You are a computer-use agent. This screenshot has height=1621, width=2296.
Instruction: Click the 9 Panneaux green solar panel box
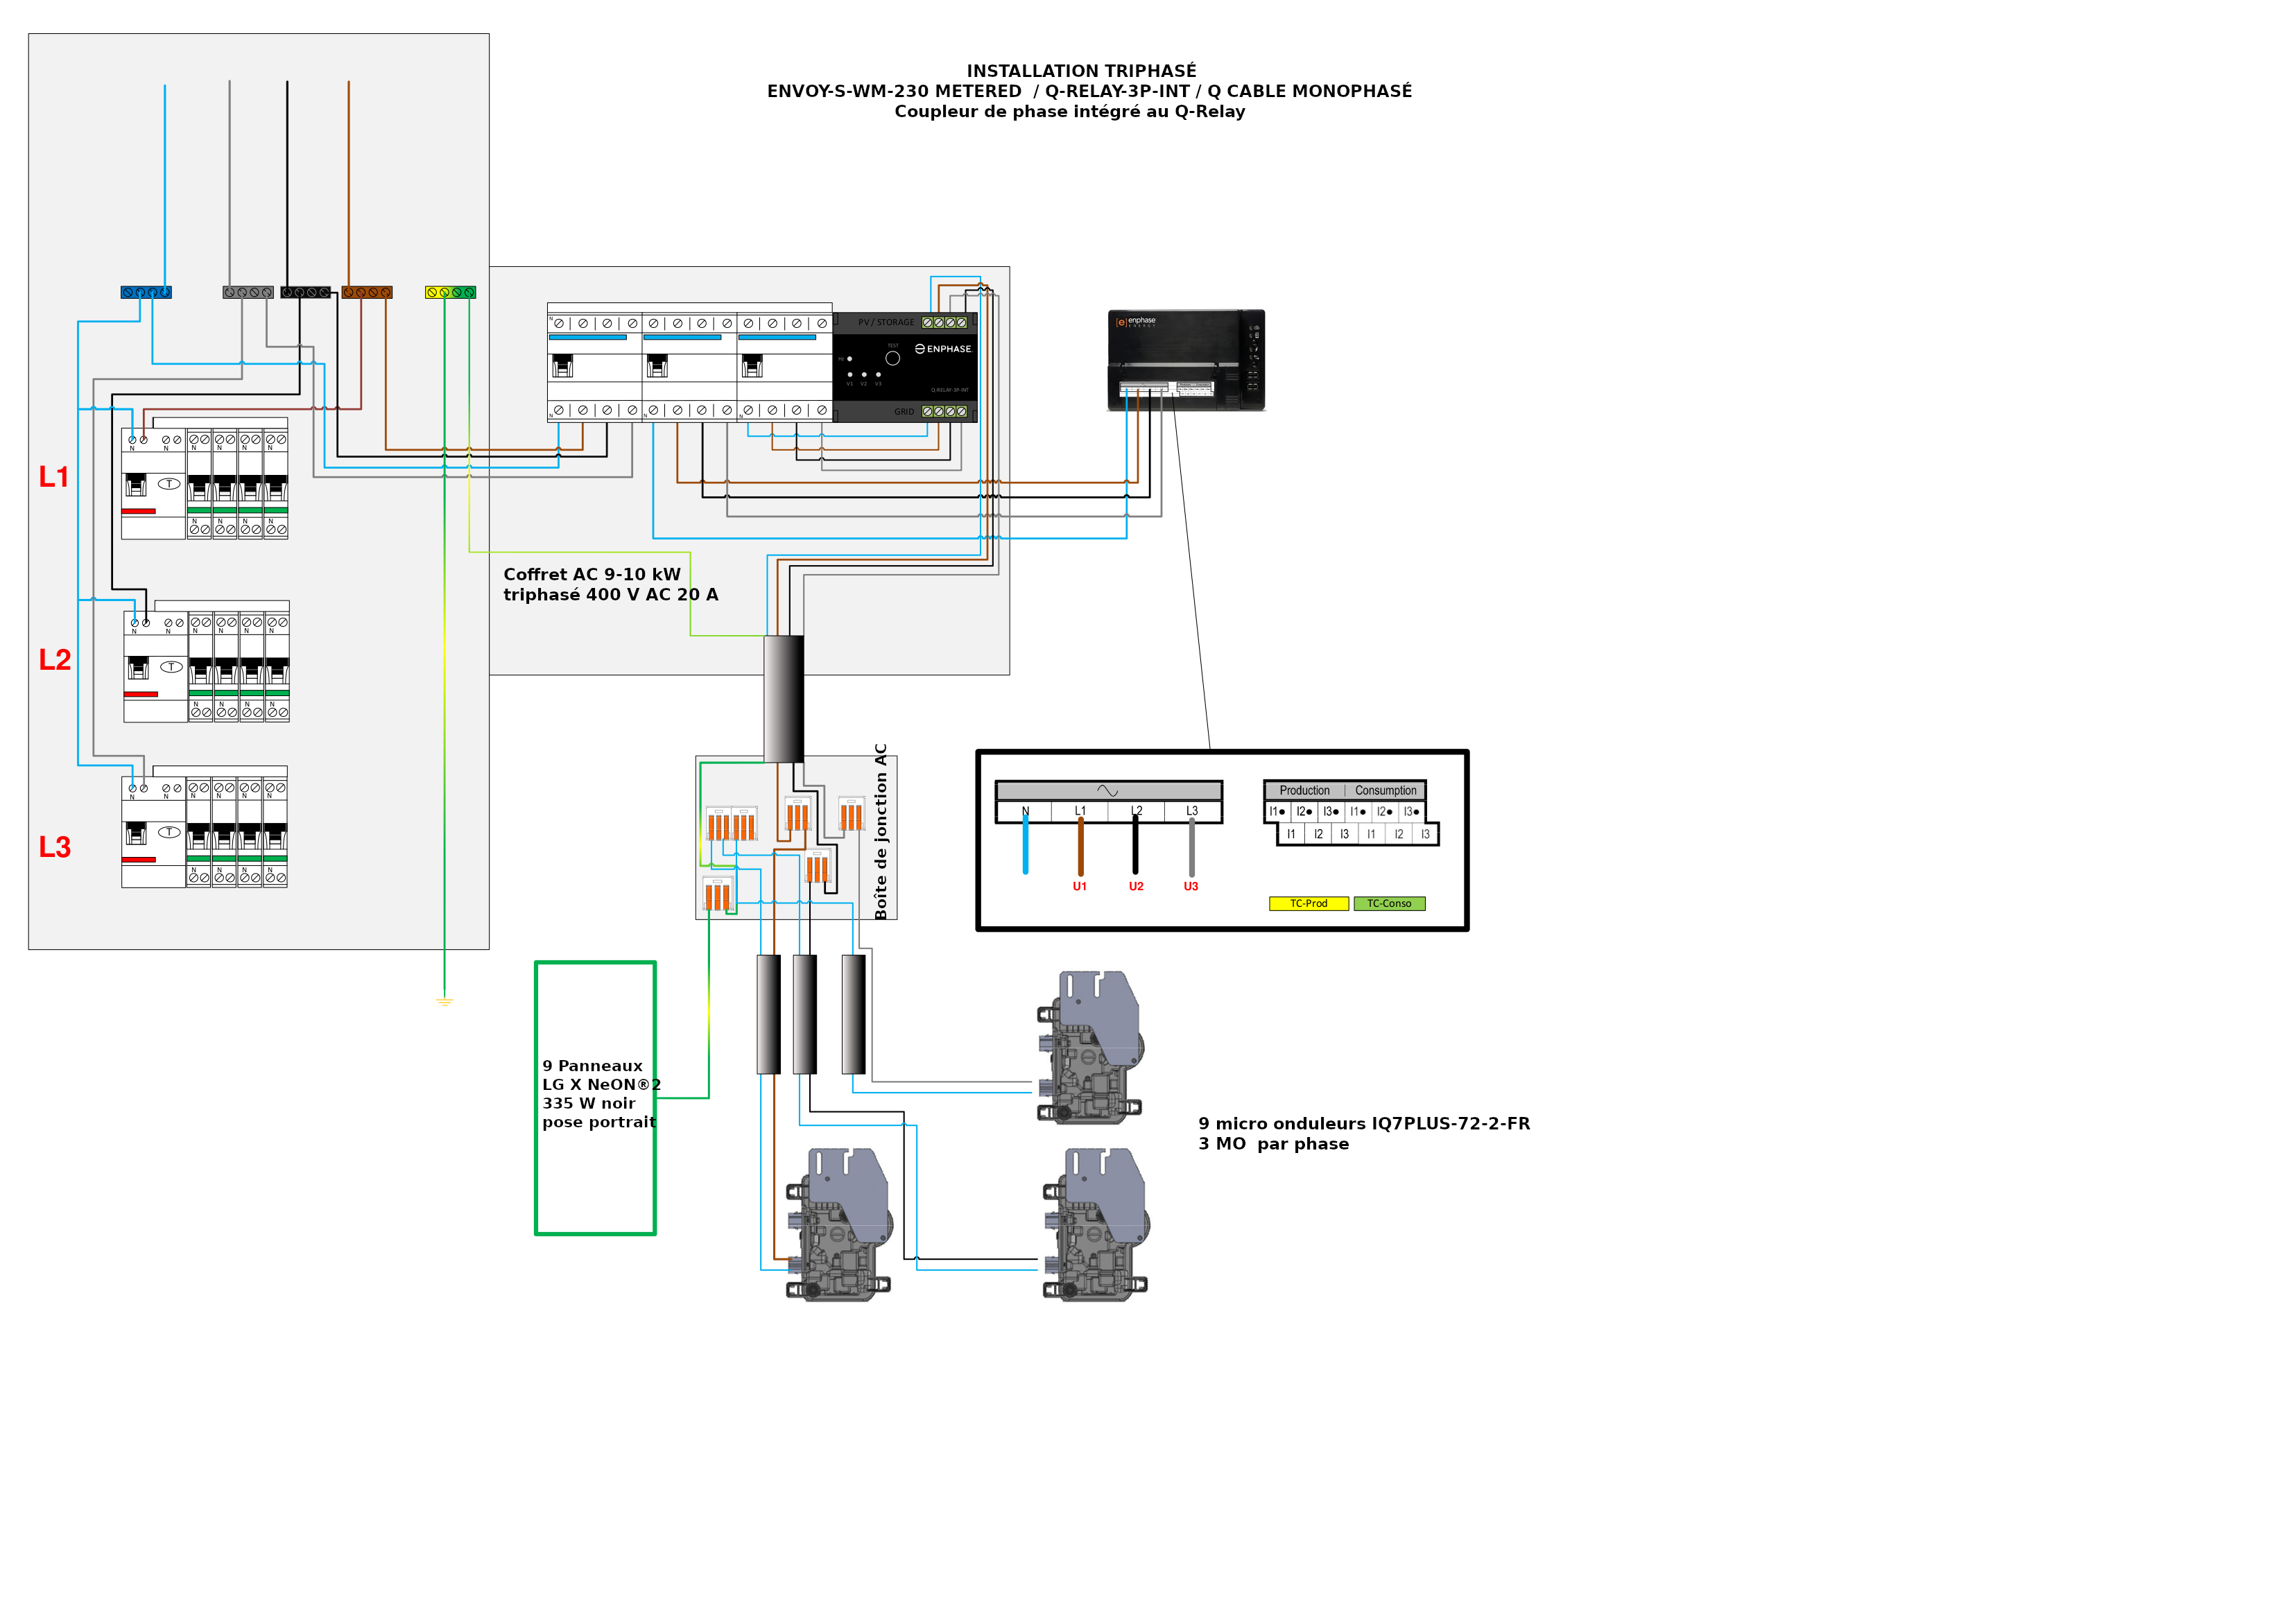[x=595, y=1098]
